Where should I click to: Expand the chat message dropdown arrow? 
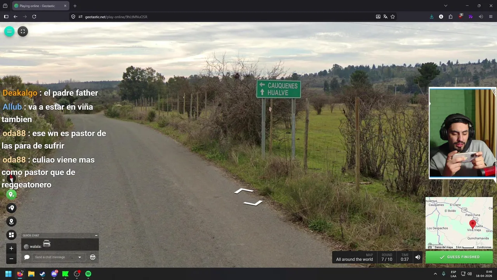coord(80,257)
